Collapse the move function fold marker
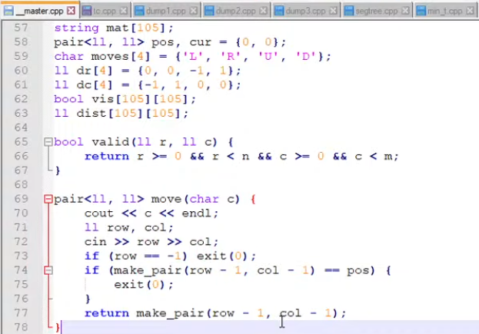Image resolution: width=479 pixels, height=334 pixels. (48, 199)
